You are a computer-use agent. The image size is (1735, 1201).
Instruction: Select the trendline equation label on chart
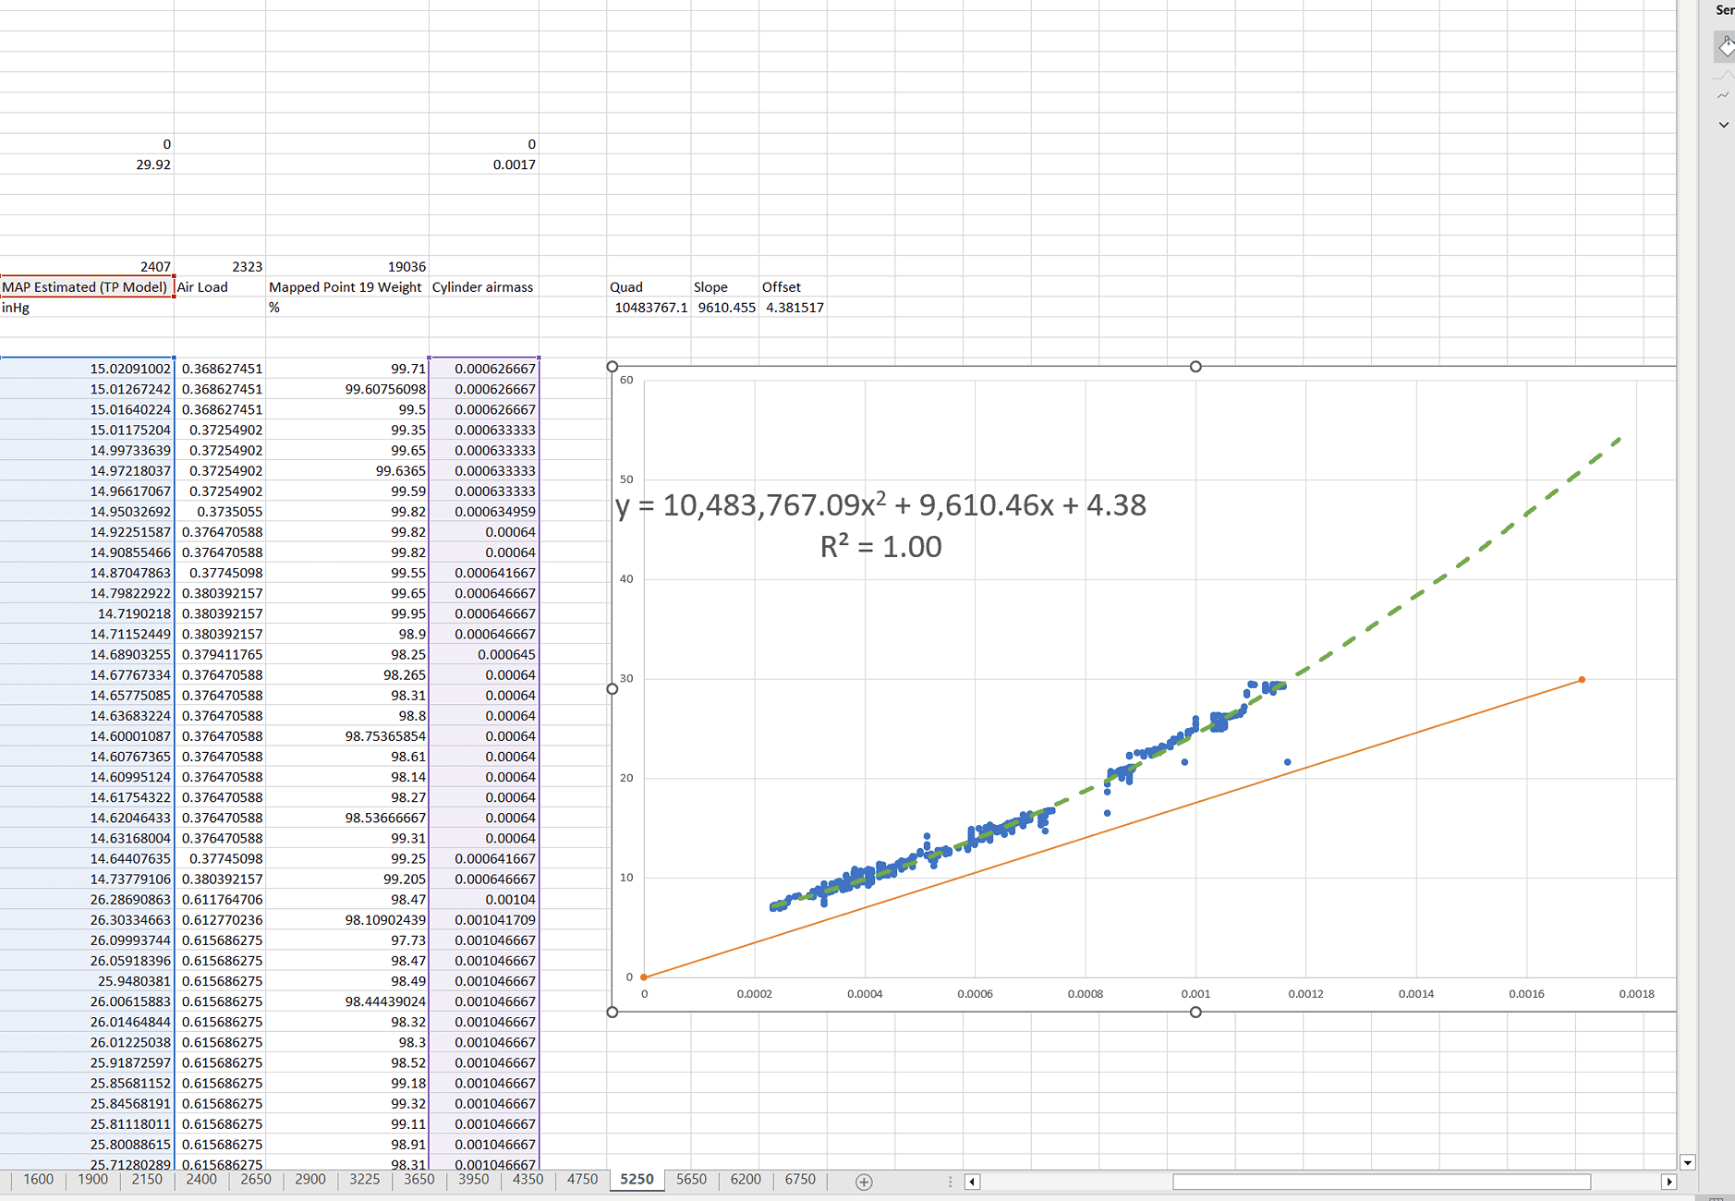click(x=880, y=505)
